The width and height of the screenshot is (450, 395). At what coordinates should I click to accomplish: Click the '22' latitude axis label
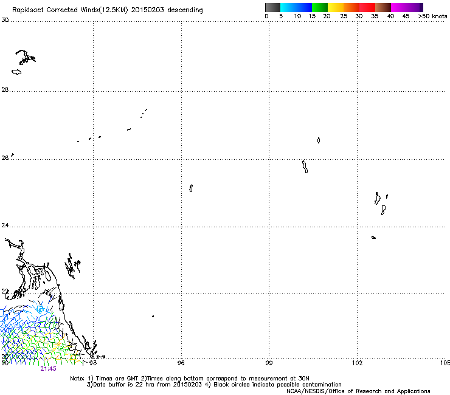5,292
